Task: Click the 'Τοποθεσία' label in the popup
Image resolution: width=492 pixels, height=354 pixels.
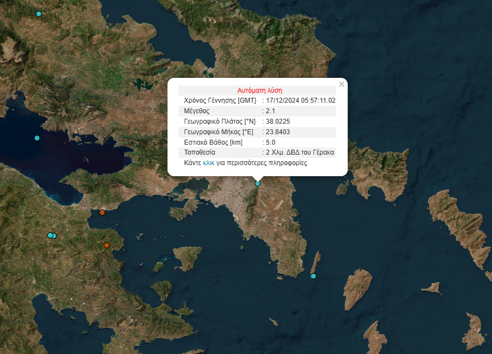Action: coord(200,152)
